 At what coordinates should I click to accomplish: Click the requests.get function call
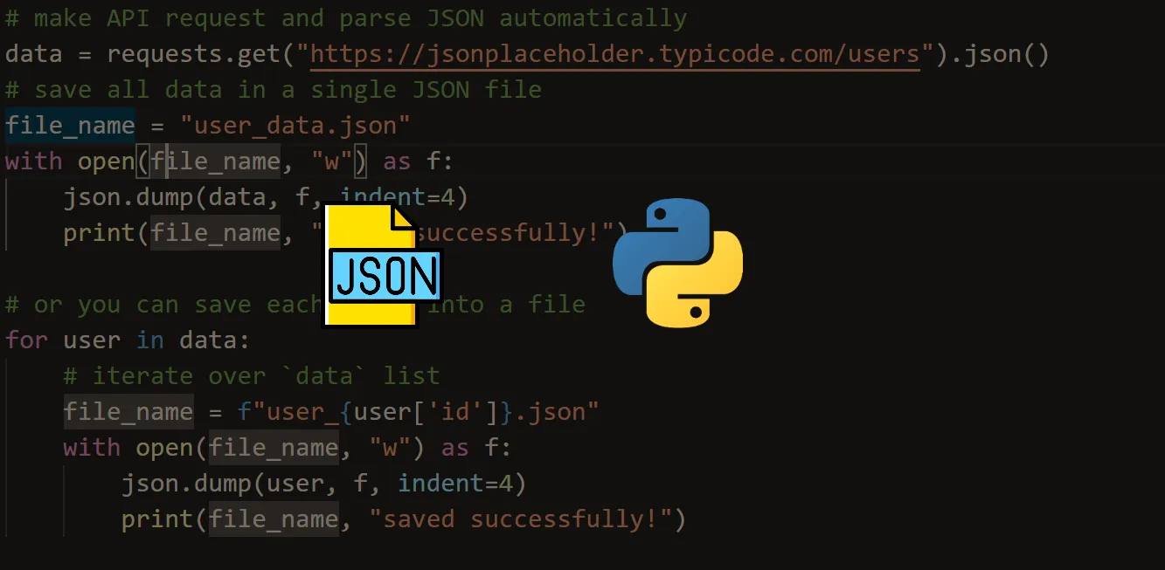tap(192, 53)
